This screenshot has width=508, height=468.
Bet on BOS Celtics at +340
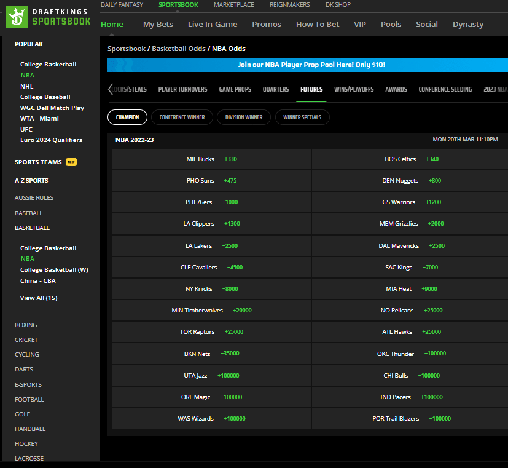click(x=410, y=159)
